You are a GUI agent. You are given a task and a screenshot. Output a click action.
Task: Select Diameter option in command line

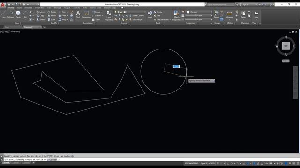click(52, 160)
